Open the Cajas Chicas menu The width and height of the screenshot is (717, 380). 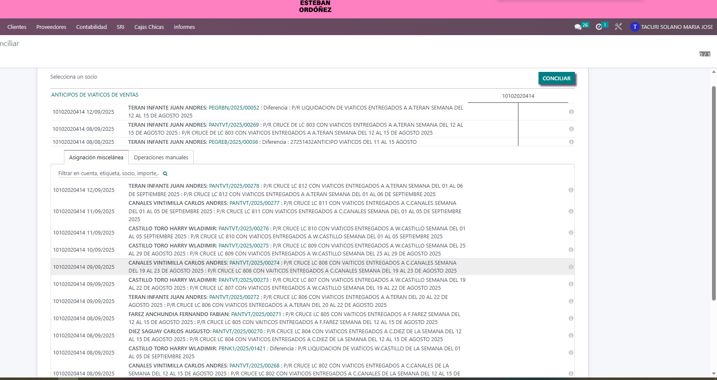pyautogui.click(x=149, y=27)
